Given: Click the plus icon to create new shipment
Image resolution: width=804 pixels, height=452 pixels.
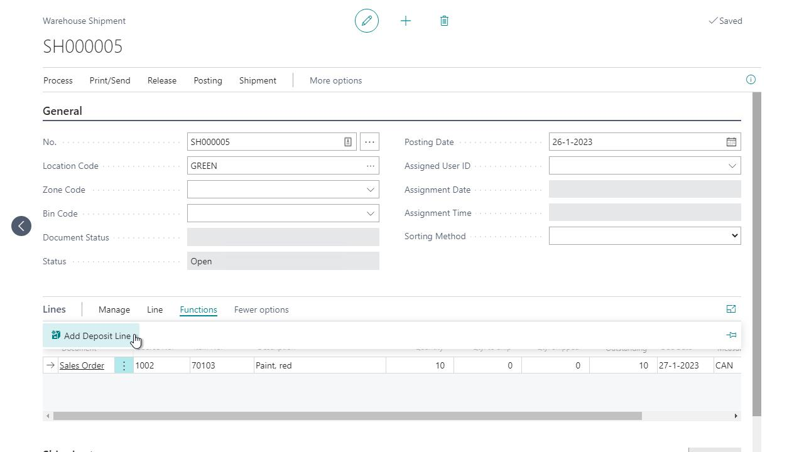Looking at the screenshot, I should [406, 21].
